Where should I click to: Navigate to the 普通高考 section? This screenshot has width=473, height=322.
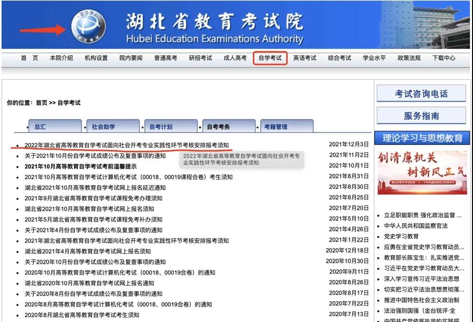(166, 58)
